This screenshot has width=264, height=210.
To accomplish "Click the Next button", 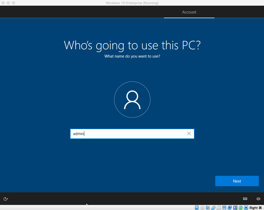I will coord(237,181).
